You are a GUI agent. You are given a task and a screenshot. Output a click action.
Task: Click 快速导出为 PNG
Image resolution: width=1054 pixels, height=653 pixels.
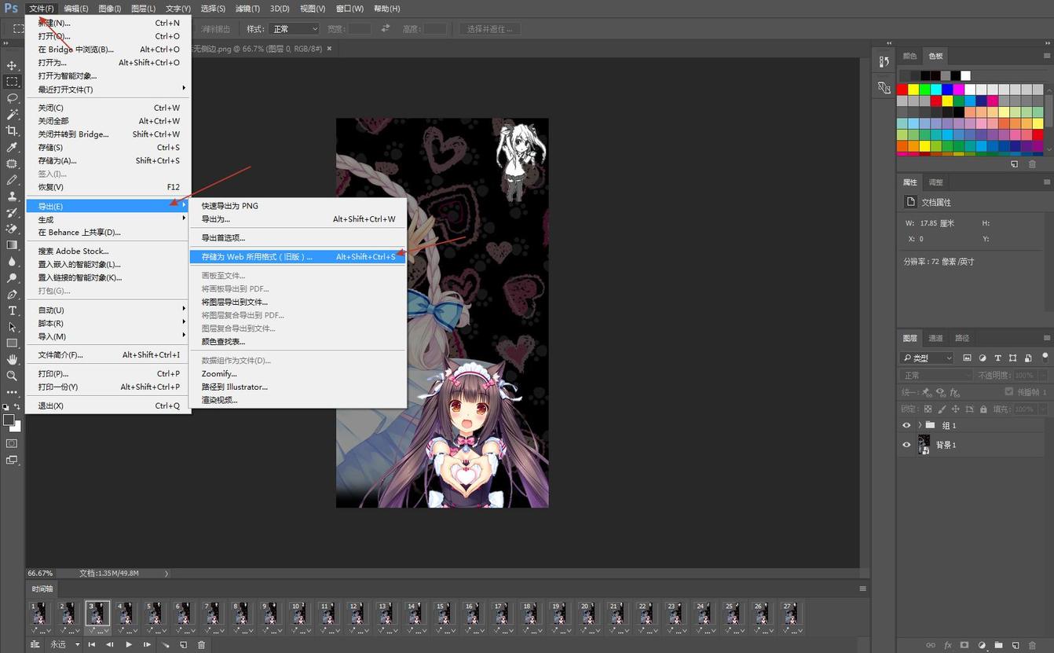pos(229,206)
